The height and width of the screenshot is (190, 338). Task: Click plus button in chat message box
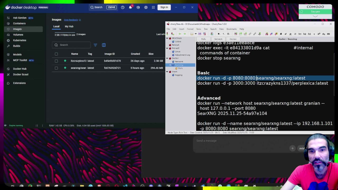click(292, 148)
